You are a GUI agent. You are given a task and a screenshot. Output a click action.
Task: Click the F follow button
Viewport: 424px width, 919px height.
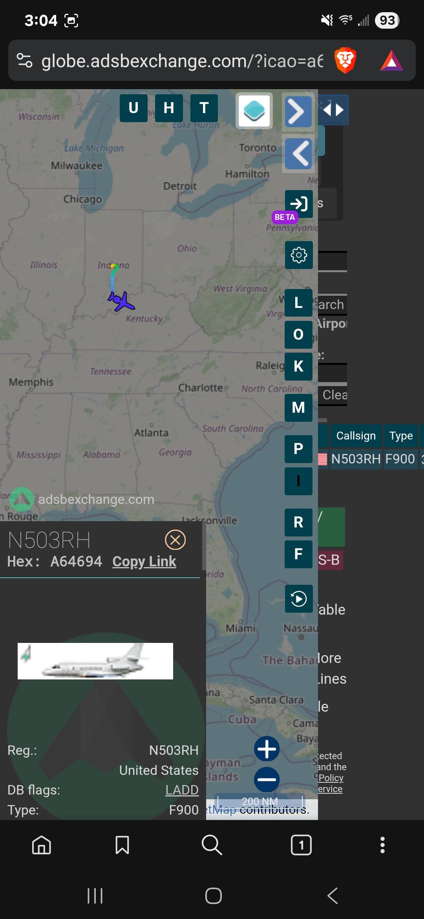point(298,554)
